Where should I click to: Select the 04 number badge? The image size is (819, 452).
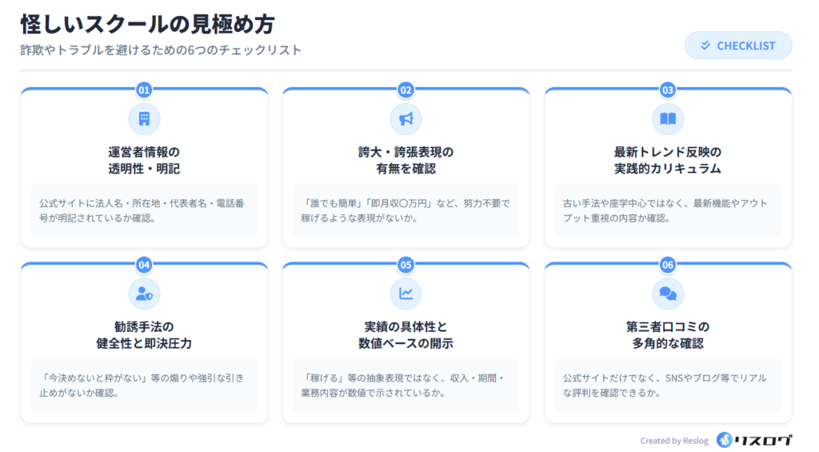[144, 264]
